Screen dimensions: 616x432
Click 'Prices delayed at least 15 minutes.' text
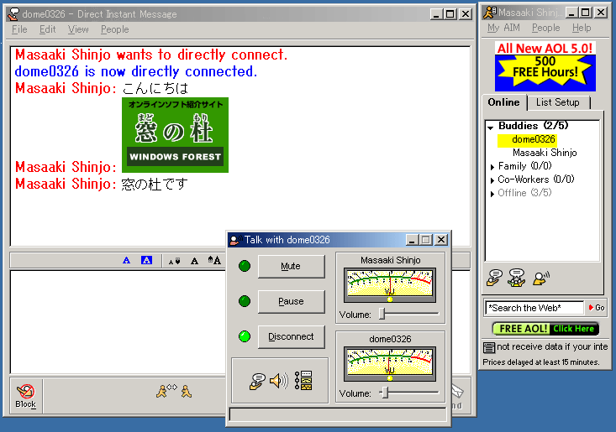coord(541,362)
